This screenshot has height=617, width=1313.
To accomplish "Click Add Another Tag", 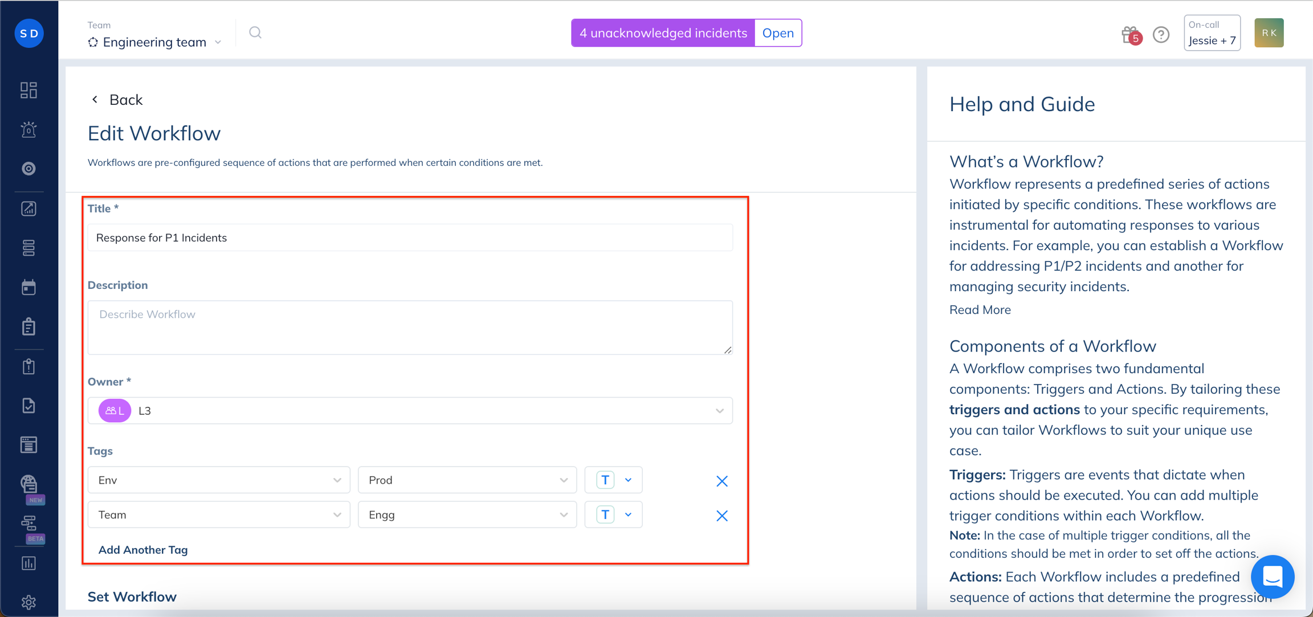I will tap(143, 550).
